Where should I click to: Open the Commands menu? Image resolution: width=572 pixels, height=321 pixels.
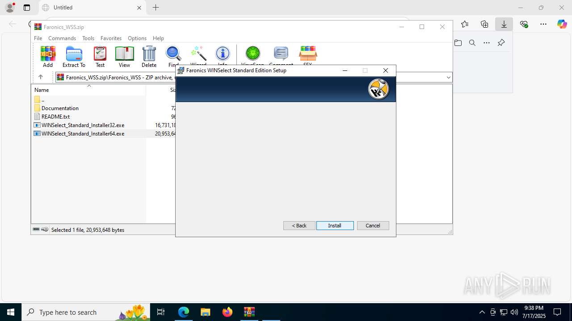coord(62,38)
